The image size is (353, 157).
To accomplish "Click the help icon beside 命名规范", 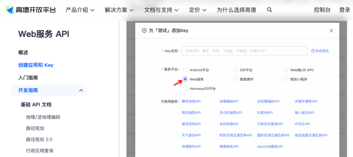I will [x=313, y=51].
